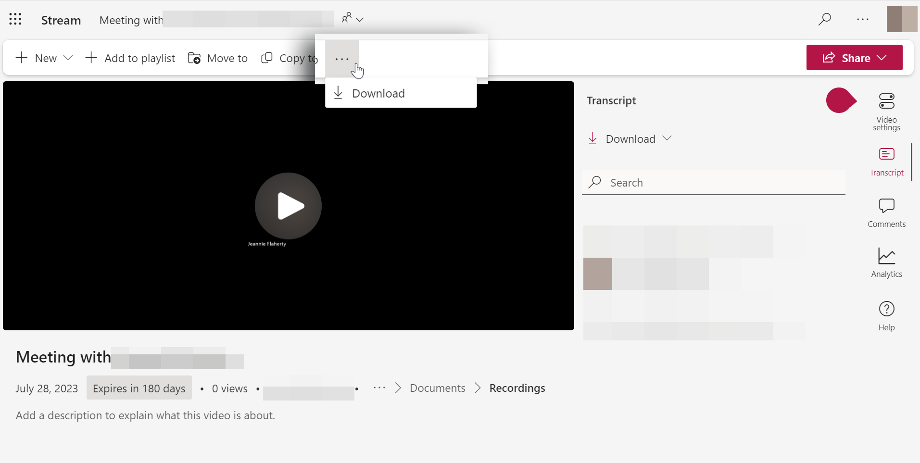Switch to the Transcript side tab
This screenshot has height=463, width=920.
click(886, 162)
